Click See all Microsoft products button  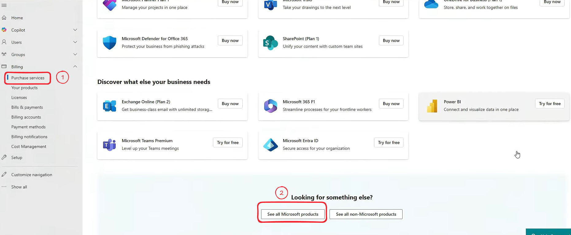click(x=293, y=214)
